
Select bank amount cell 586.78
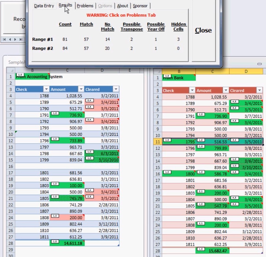(212, 174)
